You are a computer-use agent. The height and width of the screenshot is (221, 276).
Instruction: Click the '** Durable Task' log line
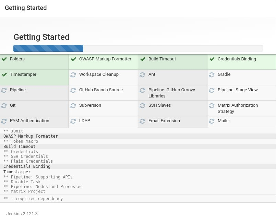click(22, 182)
